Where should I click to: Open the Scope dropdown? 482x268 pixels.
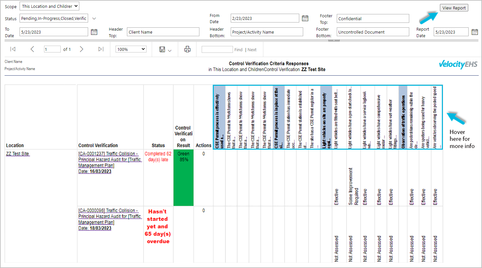click(49, 6)
